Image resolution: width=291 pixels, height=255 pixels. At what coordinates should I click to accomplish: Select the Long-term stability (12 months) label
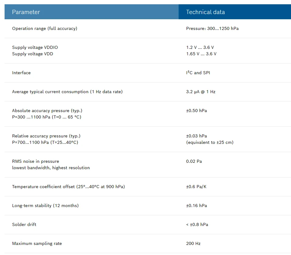pyautogui.click(x=45, y=206)
